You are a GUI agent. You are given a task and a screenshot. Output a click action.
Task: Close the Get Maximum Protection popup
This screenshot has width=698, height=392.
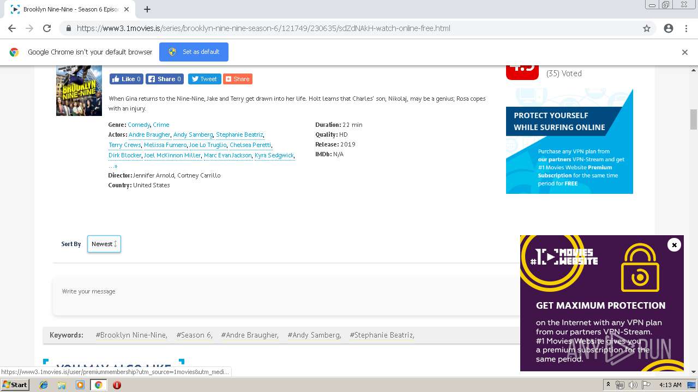pos(674,245)
